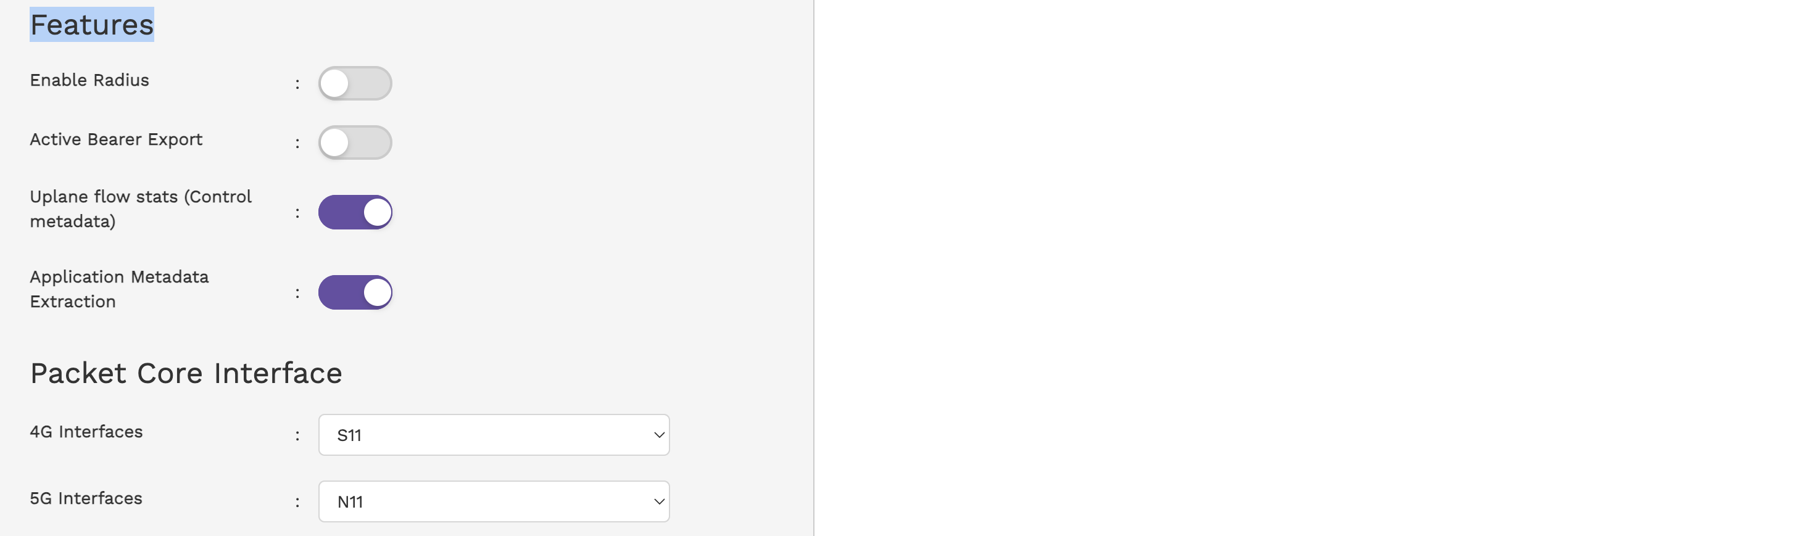Disable Uplane flow stats toggle
Image resolution: width=1819 pixels, height=536 pixels.
click(355, 213)
